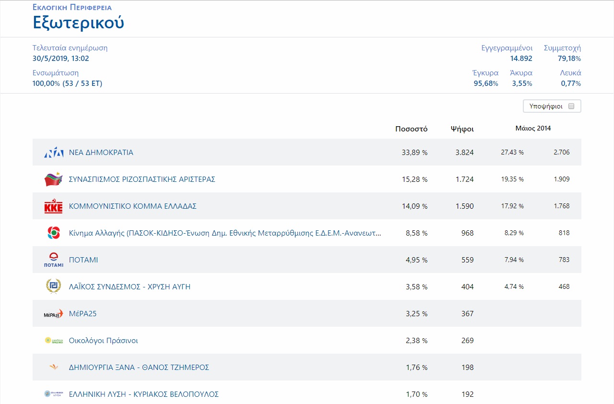
Task: Click the Ψήφοι column header
Action: click(462, 129)
